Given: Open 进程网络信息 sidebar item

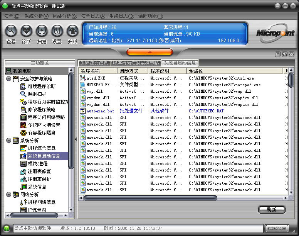Looking at the screenshot, I should 38,202.
